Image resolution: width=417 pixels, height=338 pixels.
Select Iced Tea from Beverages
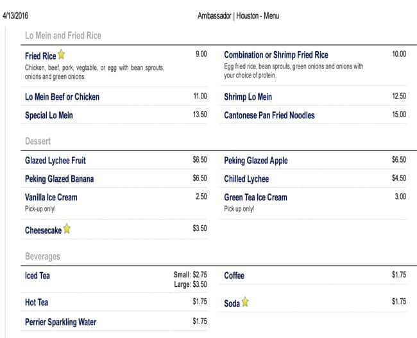pyautogui.click(x=37, y=276)
